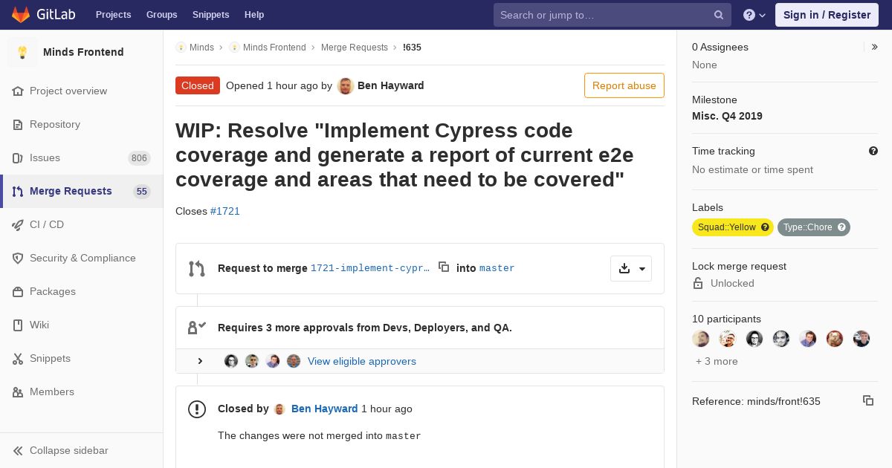
Task: Click the GitLab fox logo
Action: pyautogui.click(x=21, y=15)
